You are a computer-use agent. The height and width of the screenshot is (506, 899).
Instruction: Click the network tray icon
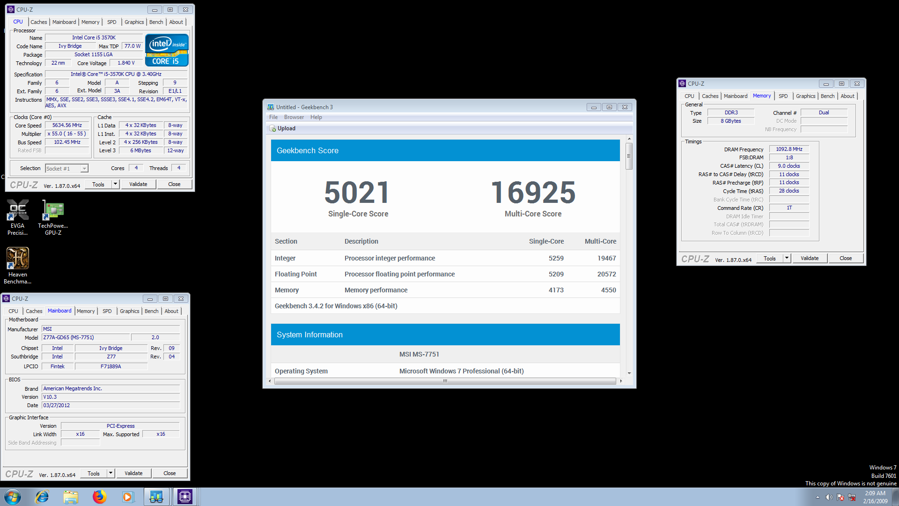(x=852, y=497)
